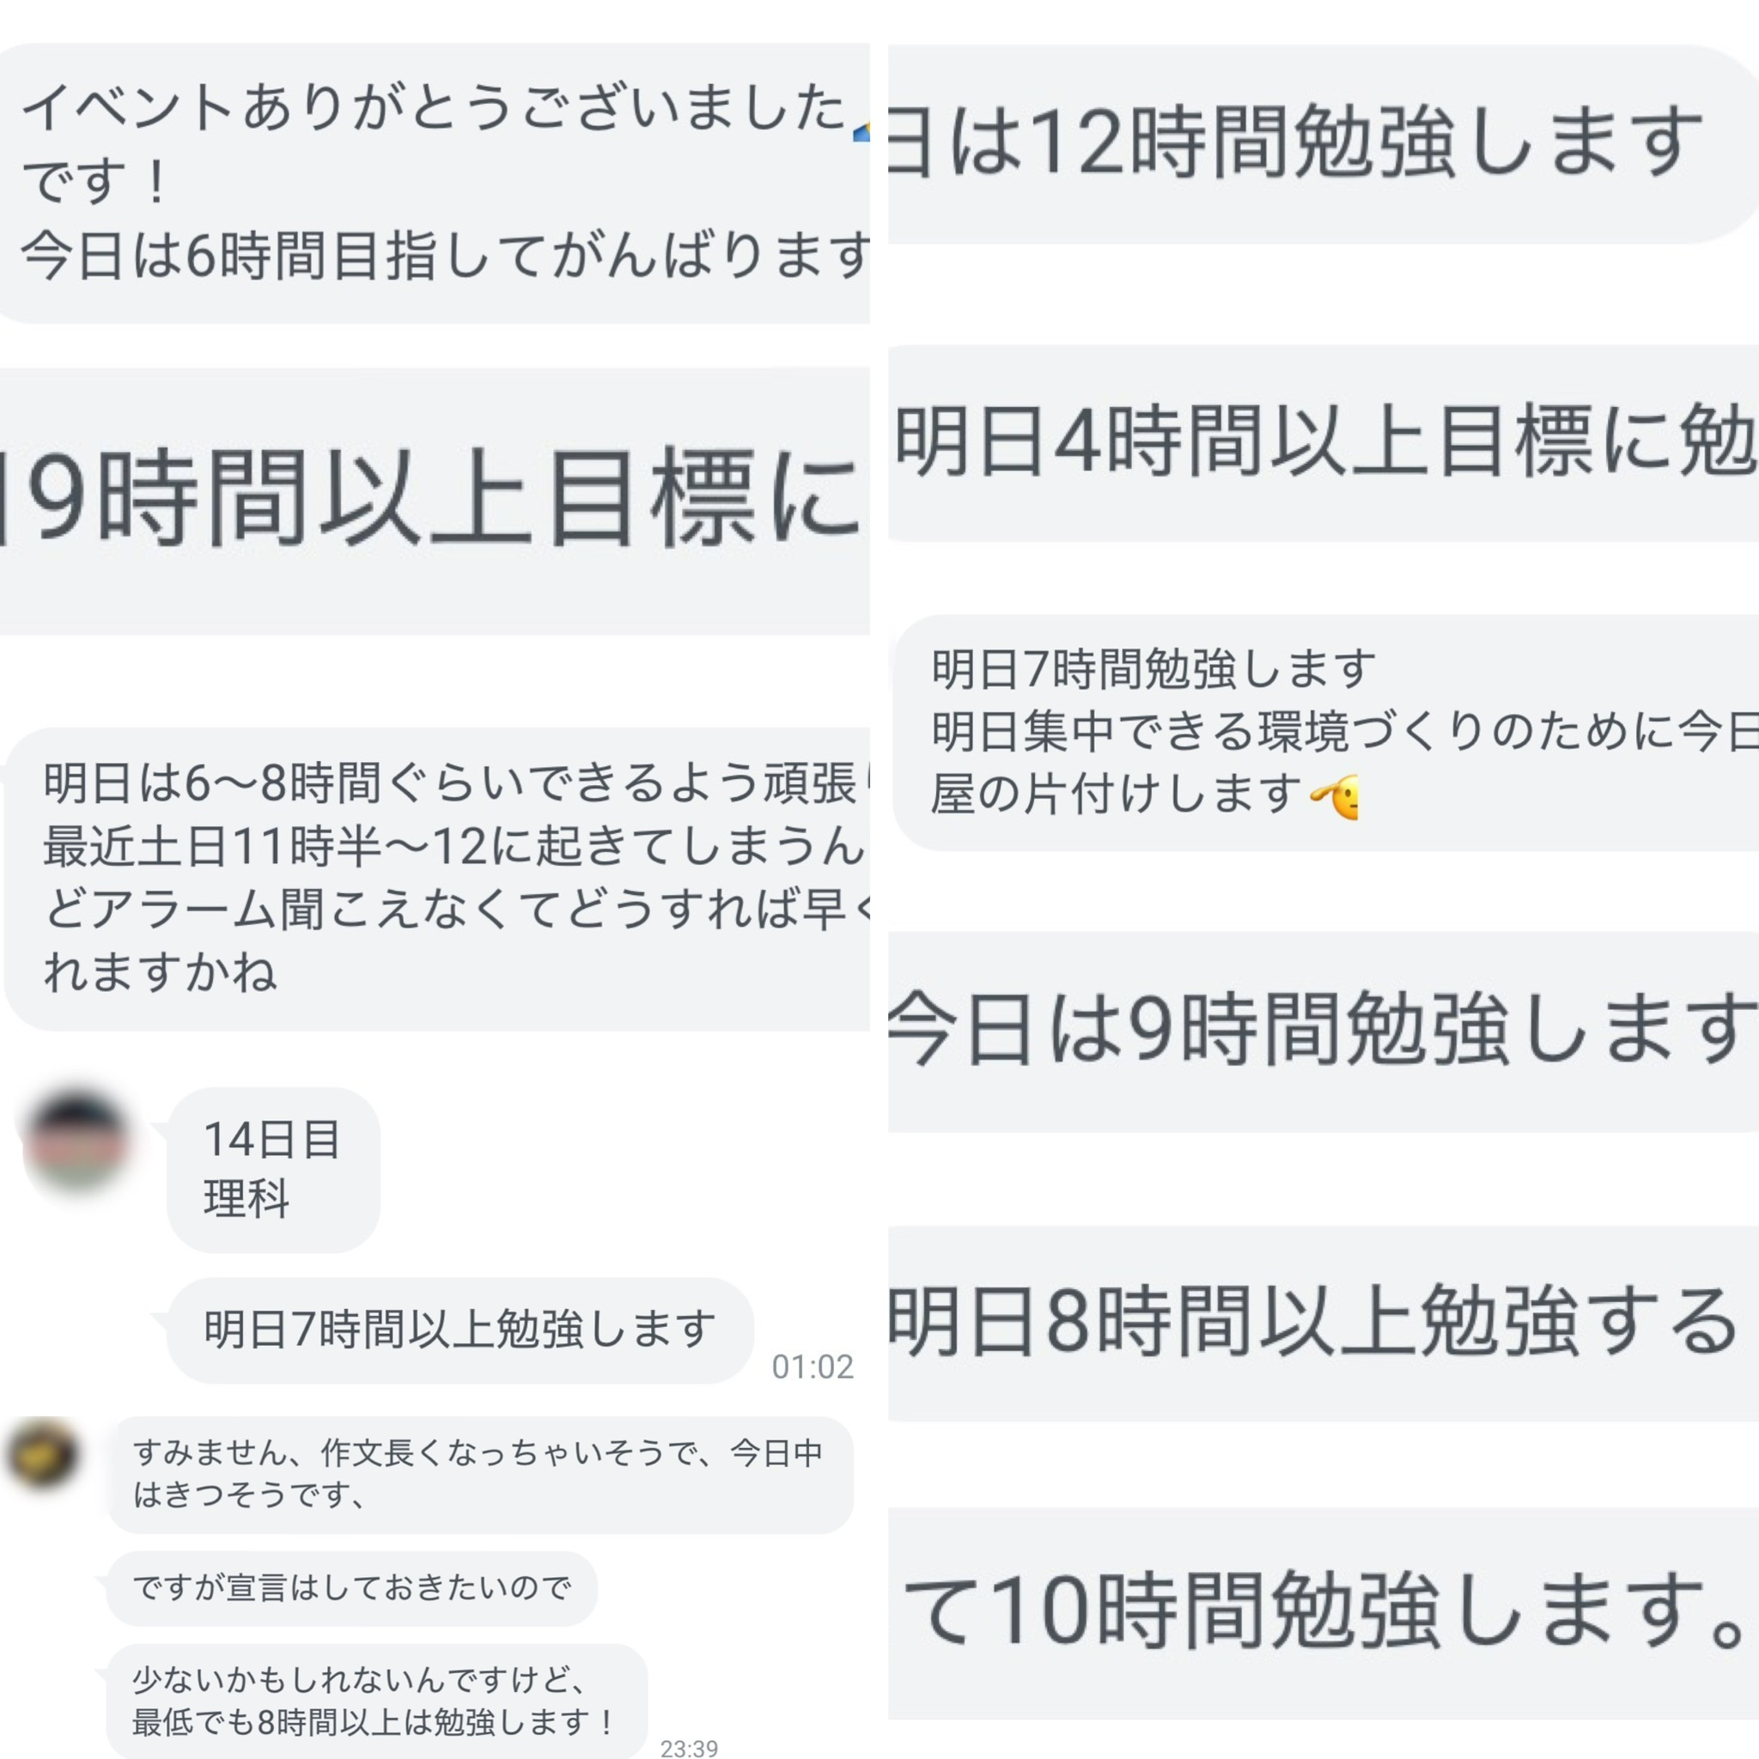Tap the て10時間勉強します bubble

(x=1323, y=1613)
